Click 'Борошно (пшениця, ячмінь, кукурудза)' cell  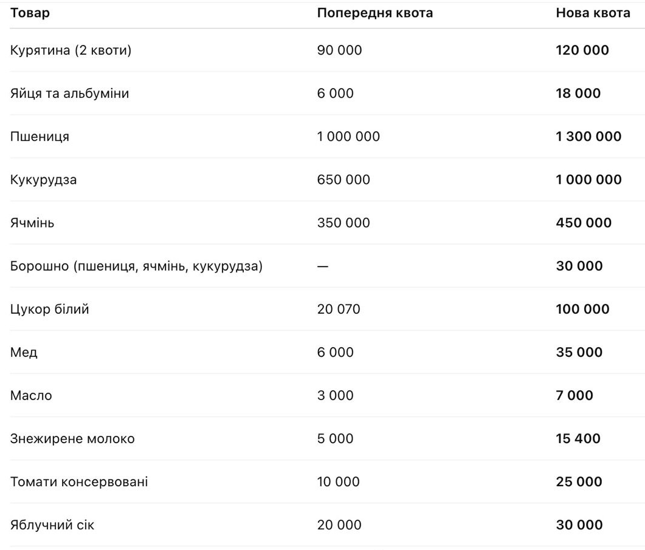[x=136, y=266]
